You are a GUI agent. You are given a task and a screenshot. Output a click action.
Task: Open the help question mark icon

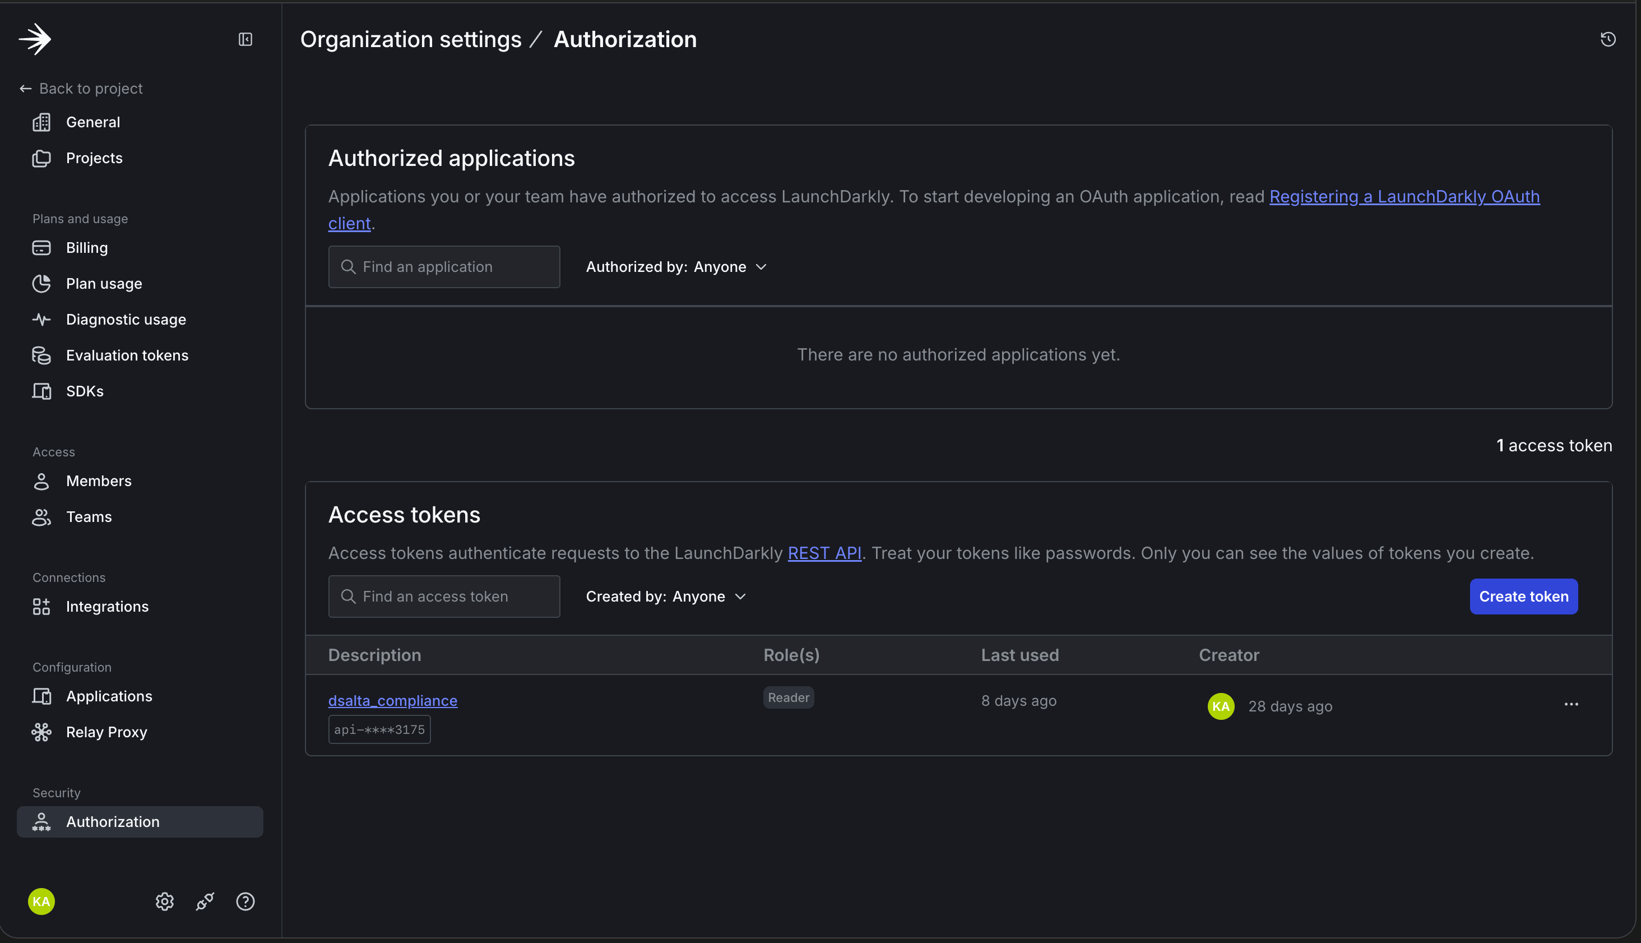(x=245, y=902)
